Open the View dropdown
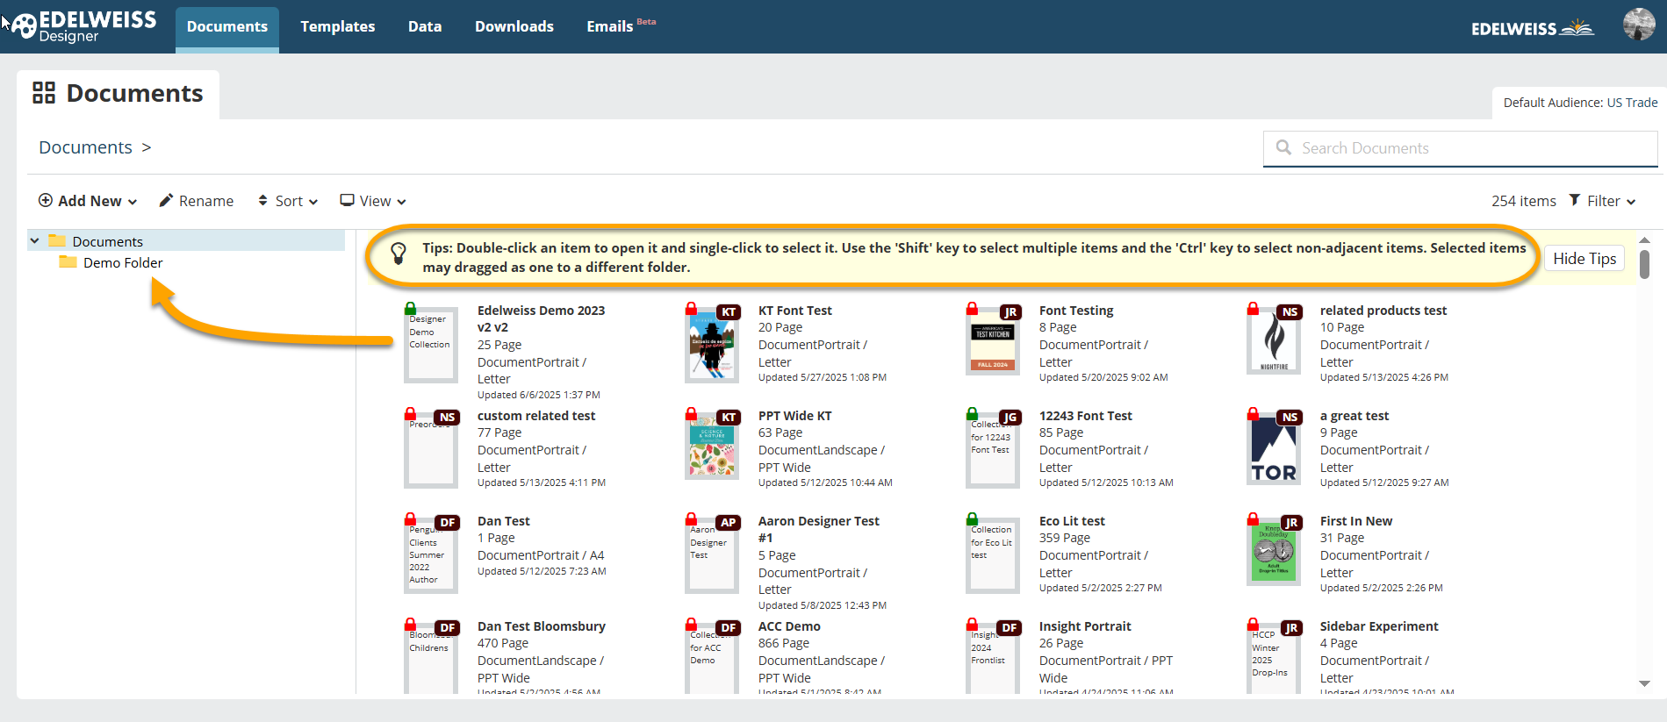This screenshot has height=722, width=1667. (x=373, y=201)
